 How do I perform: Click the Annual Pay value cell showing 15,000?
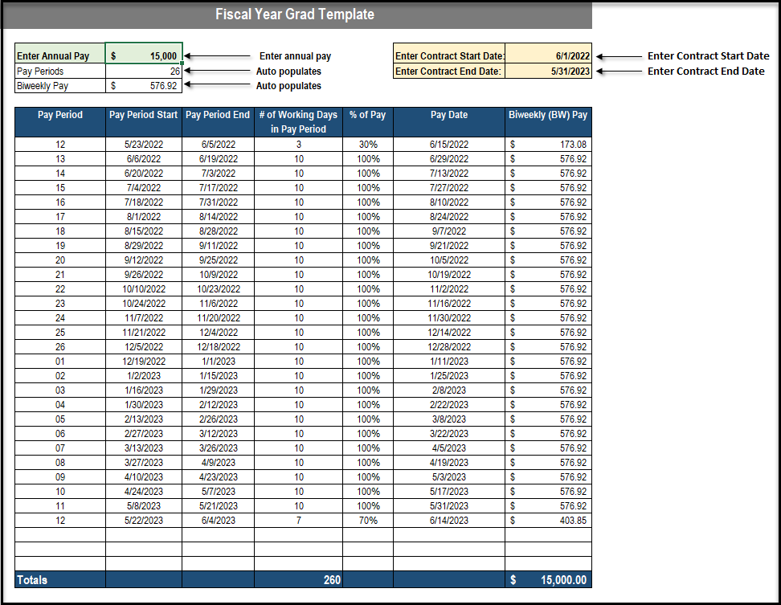145,56
